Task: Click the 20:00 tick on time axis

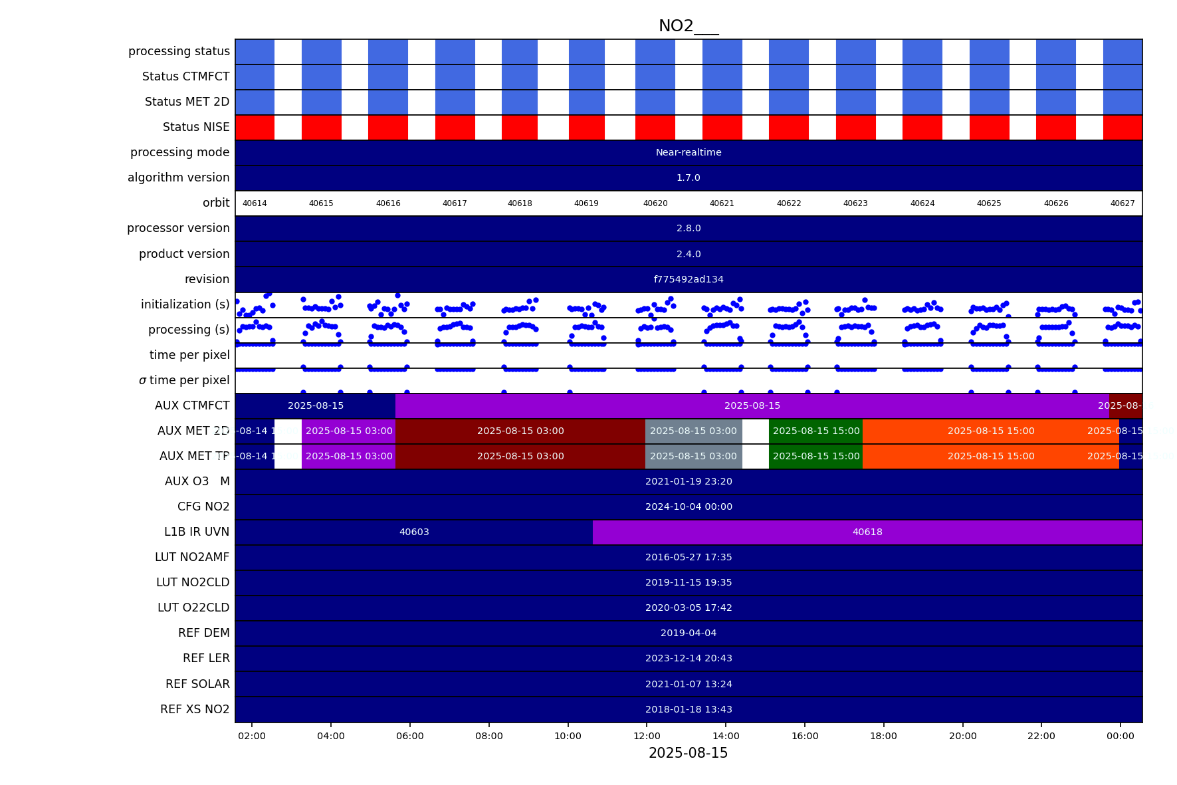Action: 962,736
